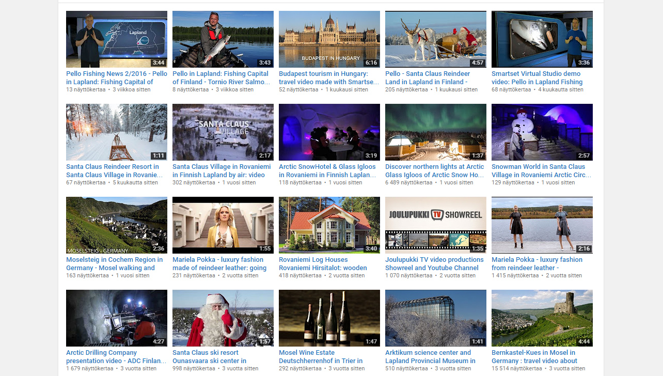Click 'Santa Claus Reindeer Resort' title link
663x376 pixels.
(114, 170)
